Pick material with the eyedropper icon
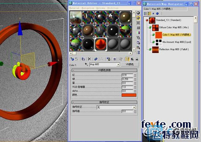The image size is (201, 142). pos(86,64)
